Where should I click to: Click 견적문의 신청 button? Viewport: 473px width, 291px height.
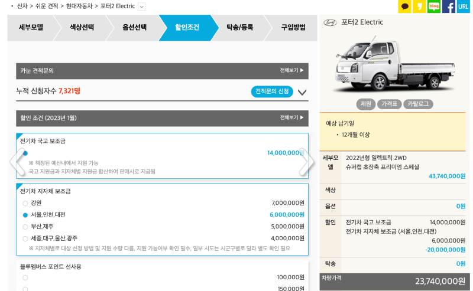click(272, 91)
